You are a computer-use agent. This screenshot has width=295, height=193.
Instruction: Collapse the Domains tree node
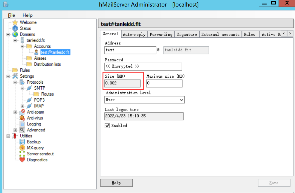click(8, 34)
